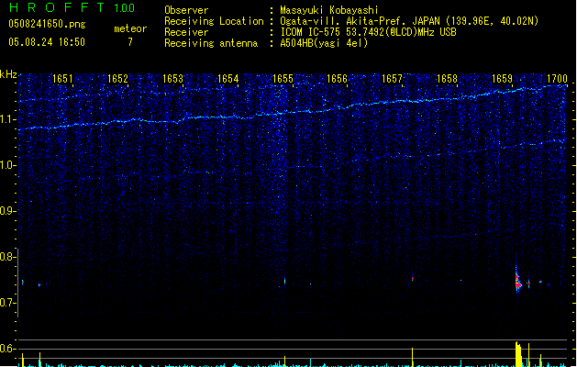This screenshot has width=577, height=367.
Task: Click the Receiving Location label
Action: [x=215, y=21]
